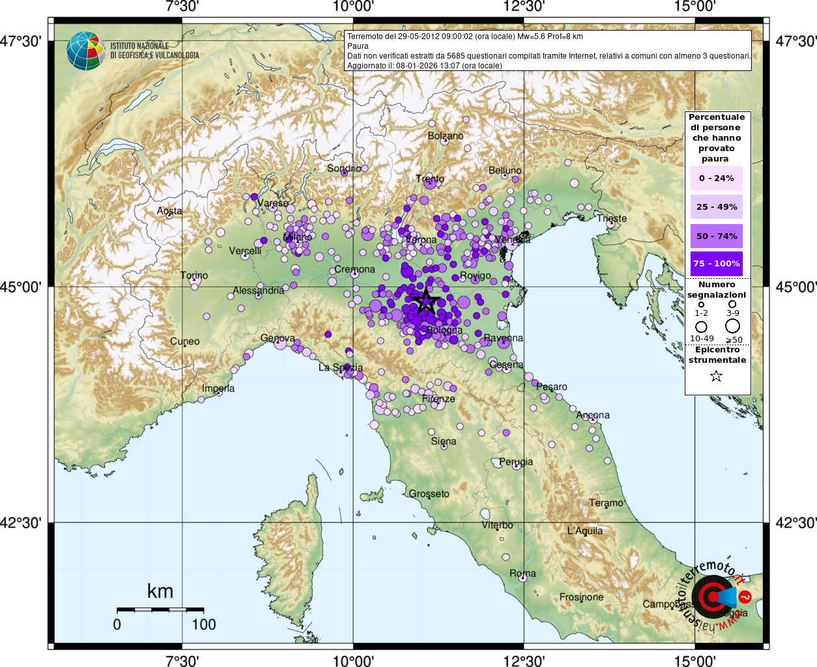Click the ≥50 reports circle in legend
Viewport: 817px width, 667px height.
tap(733, 326)
